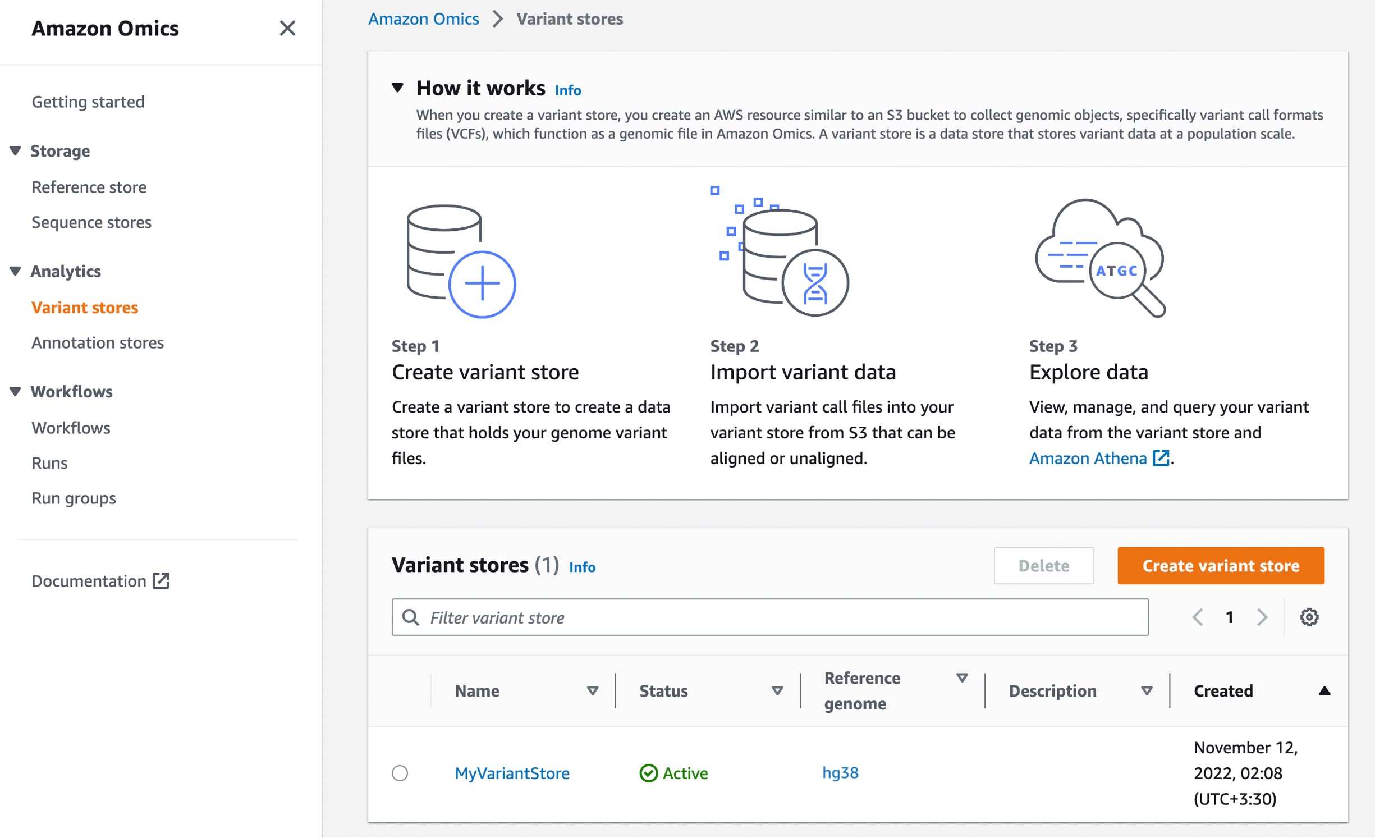
Task: Click the Create variant store button
Action: tap(1220, 566)
